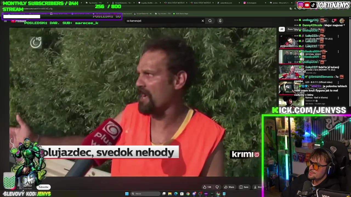Open File Explorer from the taskbar
This screenshot has width=351, height=197.
[x=170, y=194]
